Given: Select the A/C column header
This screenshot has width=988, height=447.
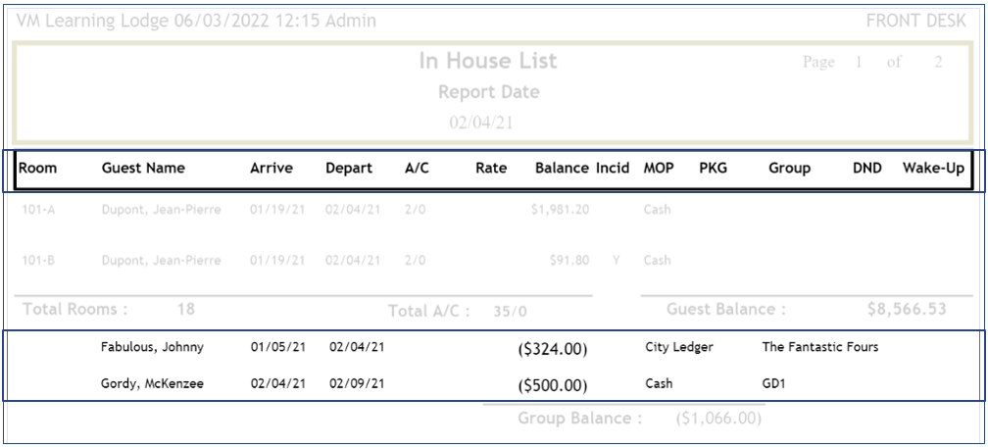Looking at the screenshot, I should pyautogui.click(x=416, y=169).
